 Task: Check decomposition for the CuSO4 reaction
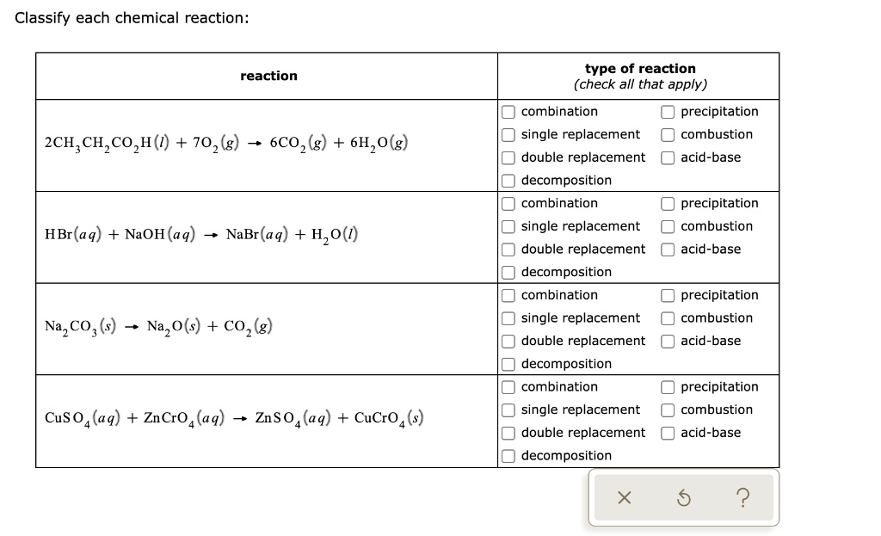(x=508, y=455)
